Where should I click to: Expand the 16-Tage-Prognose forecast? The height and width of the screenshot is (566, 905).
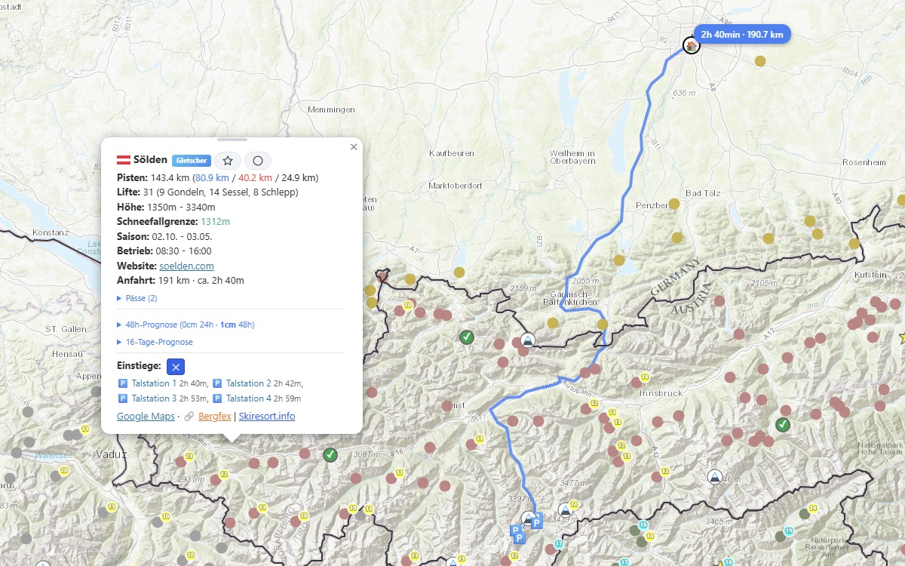point(155,342)
